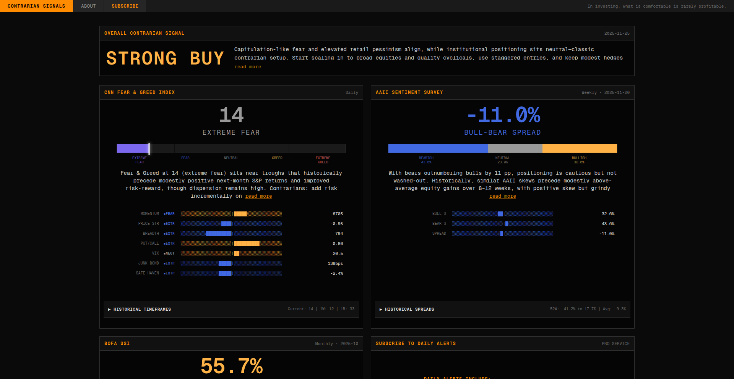Click the BULL % row value 32.6%
734x379 pixels.
pos(608,214)
